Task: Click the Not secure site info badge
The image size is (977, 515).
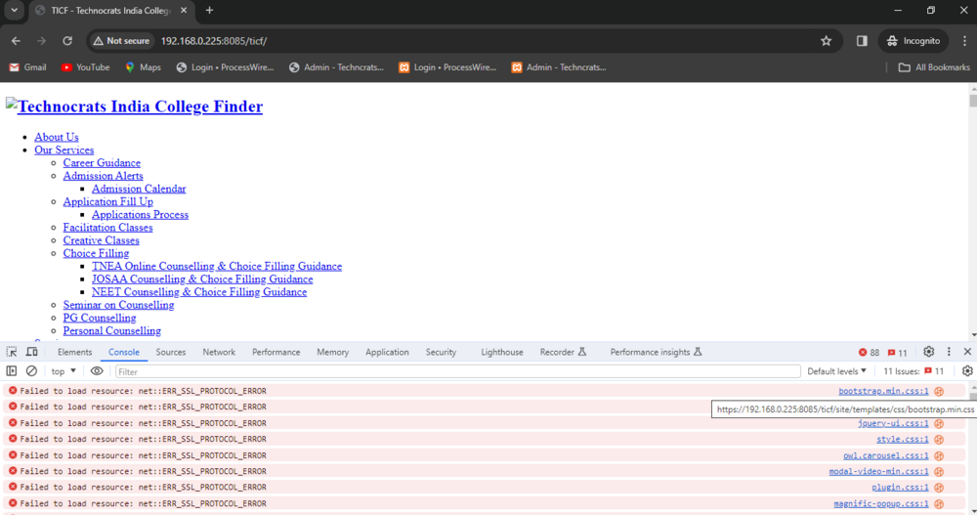Action: [121, 41]
